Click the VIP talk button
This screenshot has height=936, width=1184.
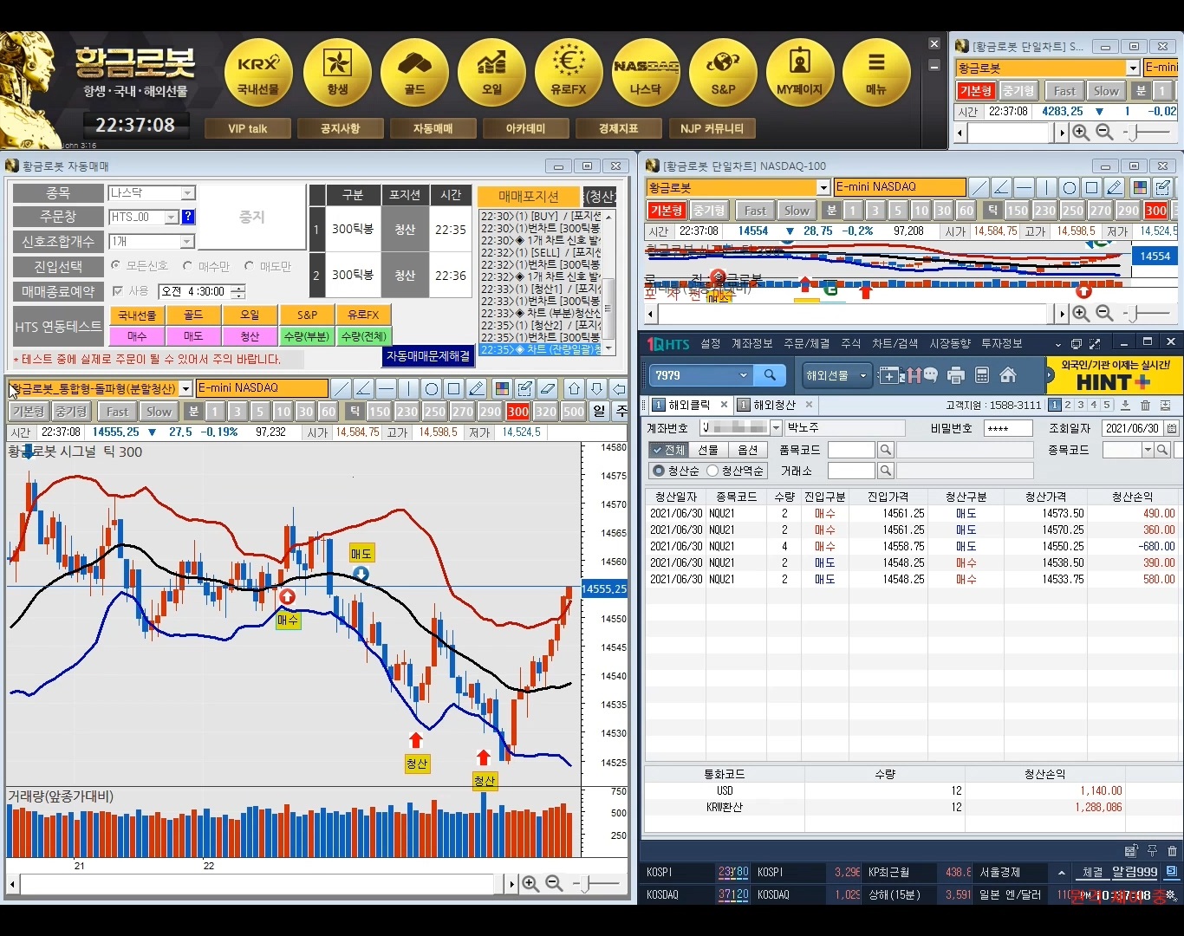248,128
